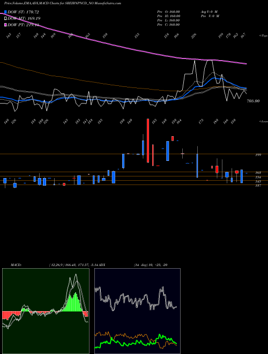Click the orange line in ADX panel
Image resolution: width=268 pixels, height=354 pixels.
[136, 337]
